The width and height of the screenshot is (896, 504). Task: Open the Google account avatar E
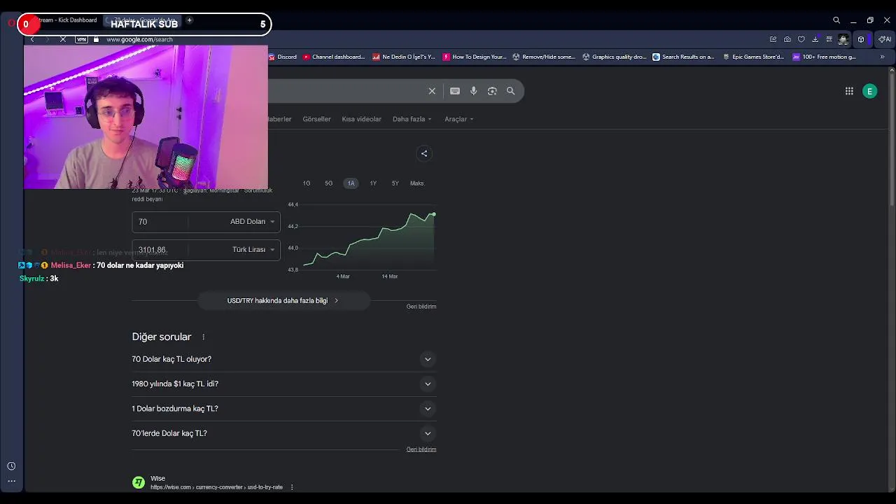click(870, 91)
